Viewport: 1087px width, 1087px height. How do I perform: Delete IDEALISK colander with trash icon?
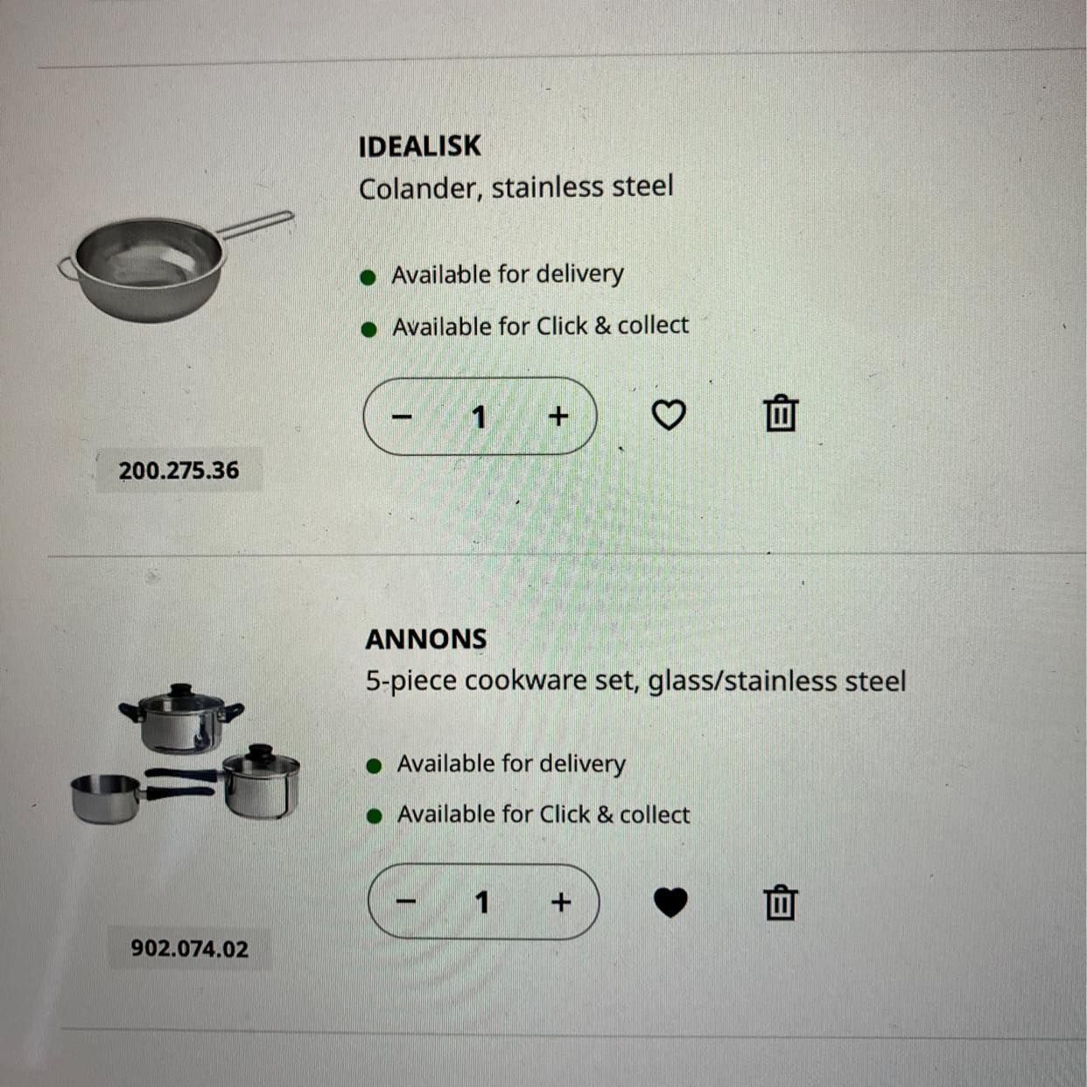point(781,413)
